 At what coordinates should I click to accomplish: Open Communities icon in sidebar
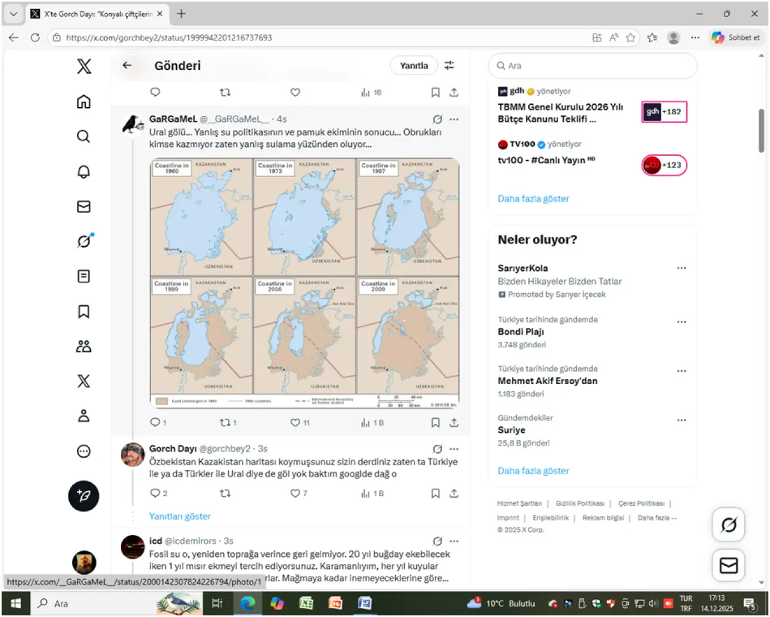[x=84, y=346]
